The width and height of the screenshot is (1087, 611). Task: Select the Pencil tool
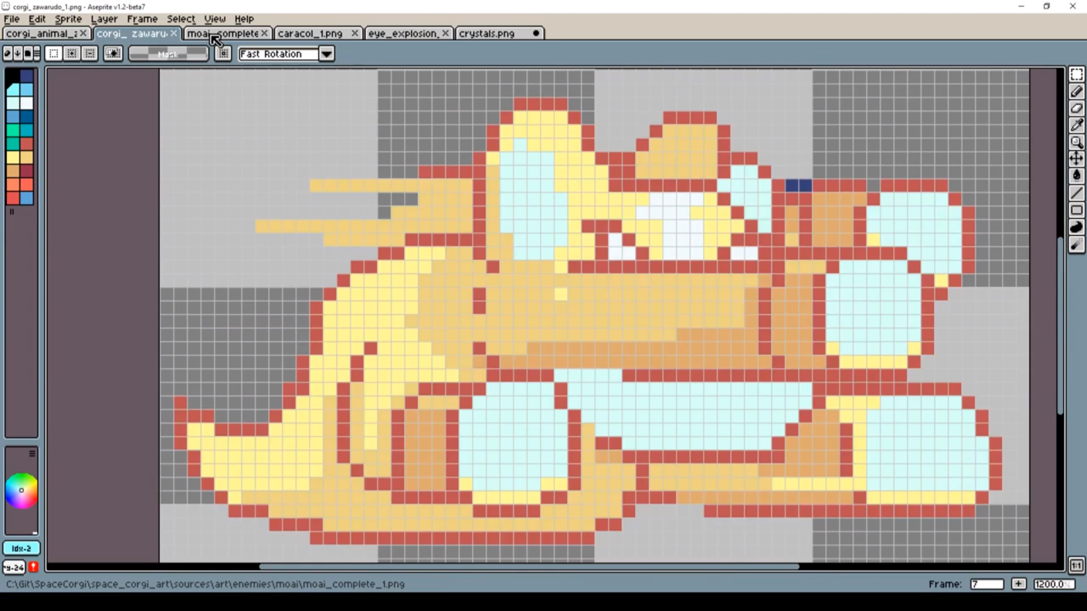(1076, 92)
